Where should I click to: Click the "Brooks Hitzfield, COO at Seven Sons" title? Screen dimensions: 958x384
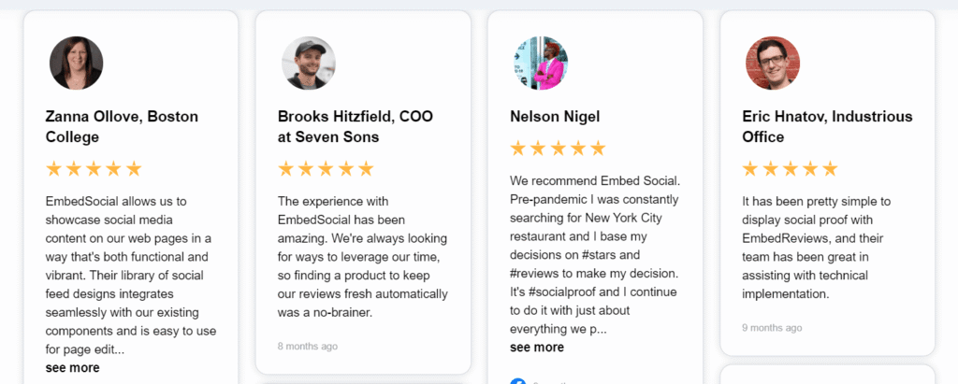[x=356, y=127]
